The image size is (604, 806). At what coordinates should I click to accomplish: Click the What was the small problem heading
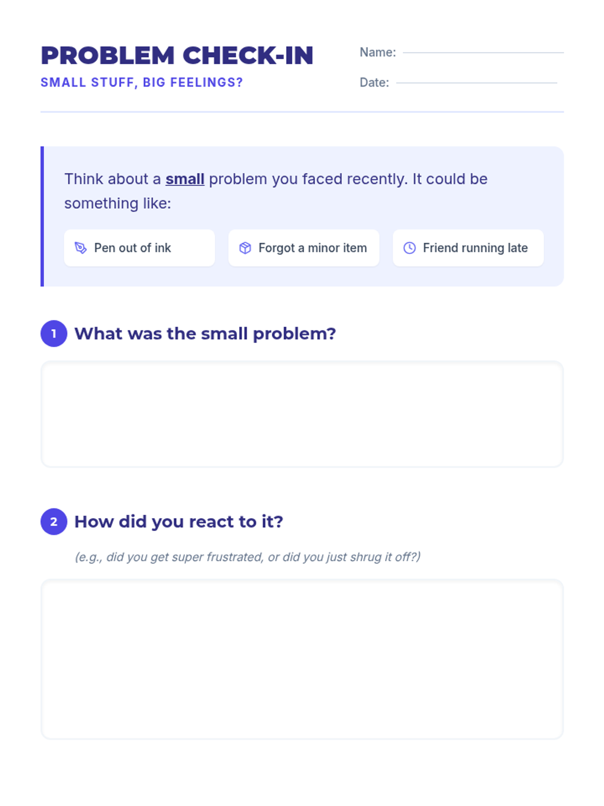[205, 333]
